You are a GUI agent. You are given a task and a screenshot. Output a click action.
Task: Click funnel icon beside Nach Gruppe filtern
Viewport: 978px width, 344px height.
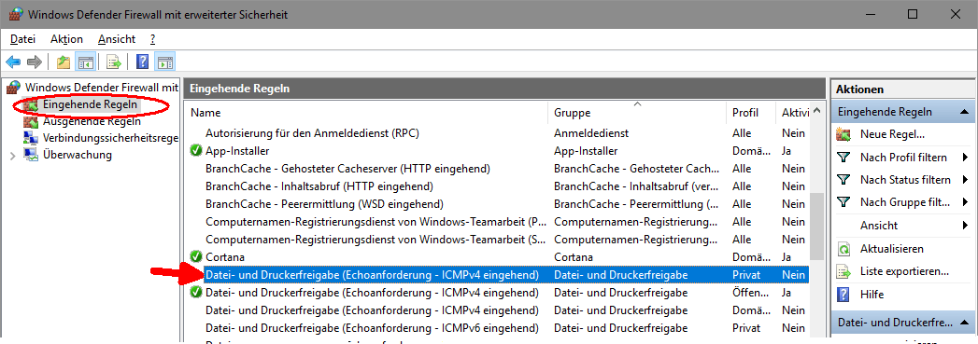pyautogui.click(x=843, y=202)
